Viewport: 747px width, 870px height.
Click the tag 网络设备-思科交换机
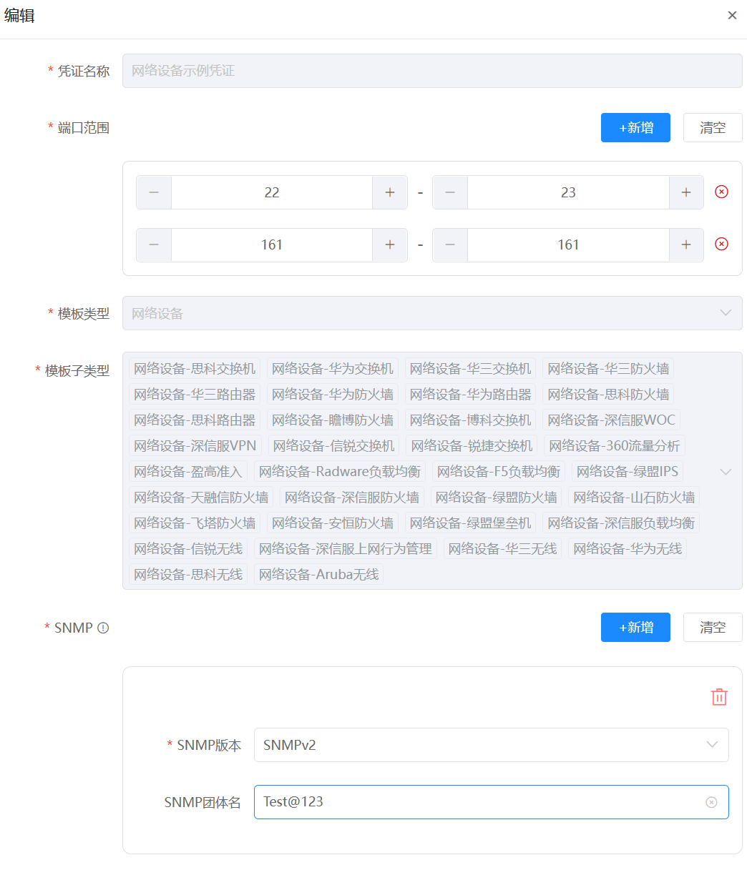(195, 369)
